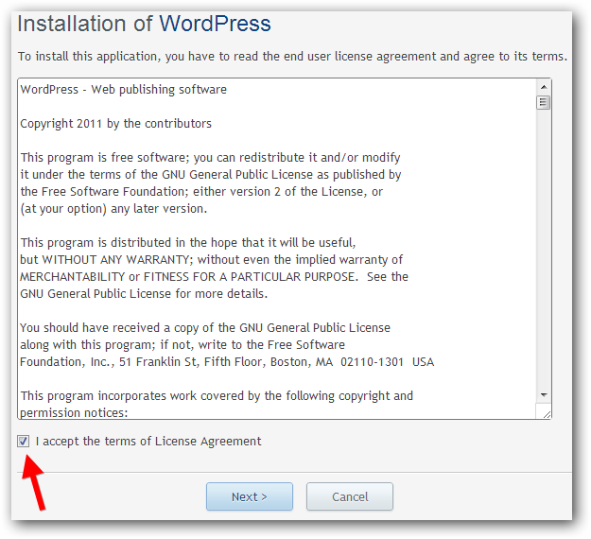
Task: Click the line '(at your option) any later version.'
Action: [x=113, y=209]
